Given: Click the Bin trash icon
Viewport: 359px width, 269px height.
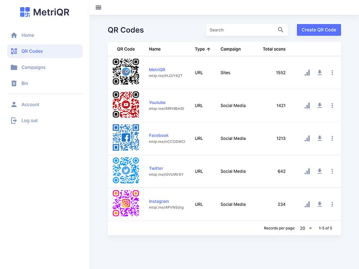Looking at the screenshot, I should [14, 83].
